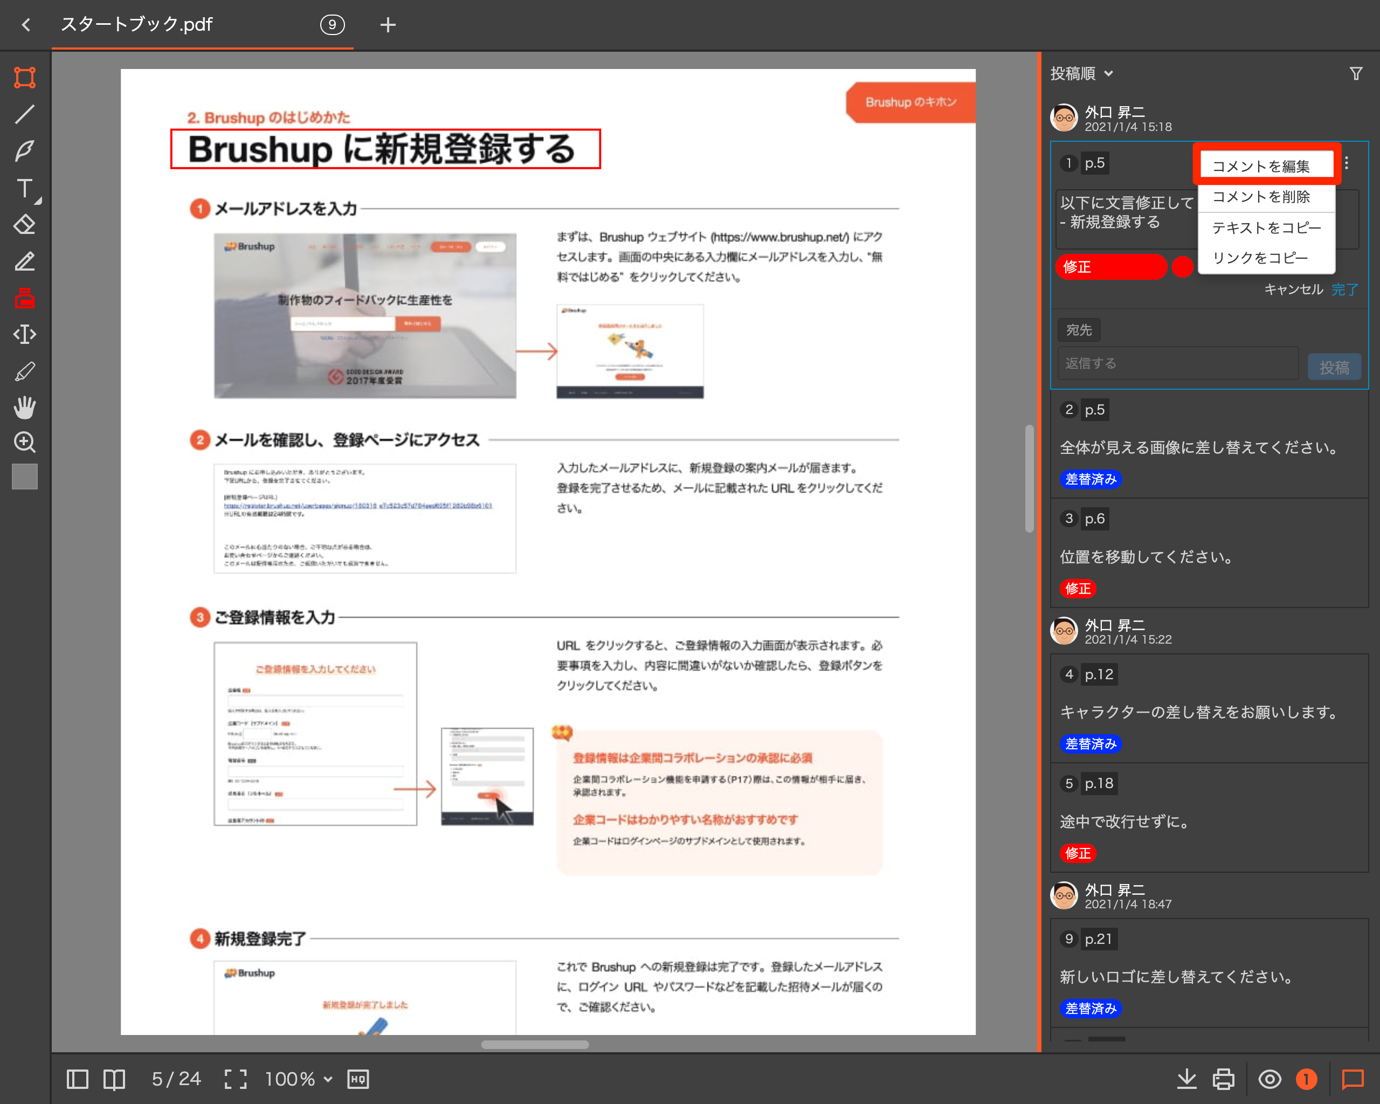
Task: Choose コメントを編集 from context menu
Action: coord(1260,167)
